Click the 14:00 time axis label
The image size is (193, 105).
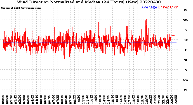(104, 99)
